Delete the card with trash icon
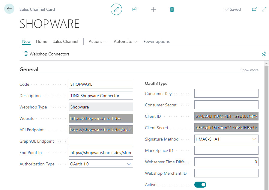269x190 pixels. pyautogui.click(x=172, y=9)
